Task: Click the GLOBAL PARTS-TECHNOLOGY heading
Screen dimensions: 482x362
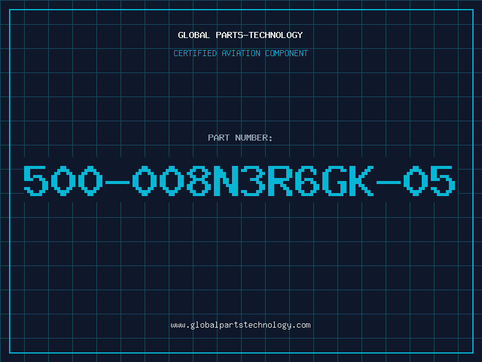Action: point(240,35)
